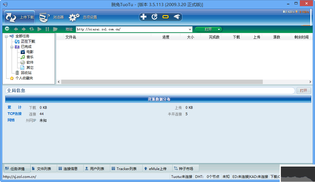Select the 音乐 category
Image resolution: width=315 pixels, height=182 pixels.
click(x=30, y=57)
